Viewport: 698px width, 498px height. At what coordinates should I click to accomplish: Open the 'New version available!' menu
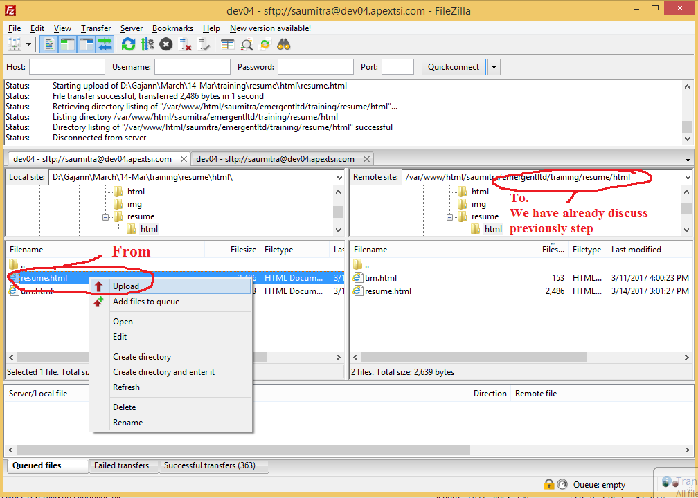tap(270, 28)
